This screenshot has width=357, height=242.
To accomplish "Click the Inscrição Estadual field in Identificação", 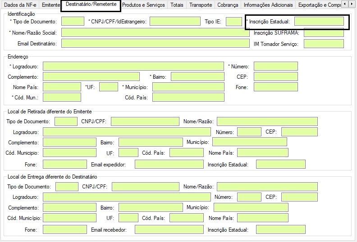I will point(319,21).
